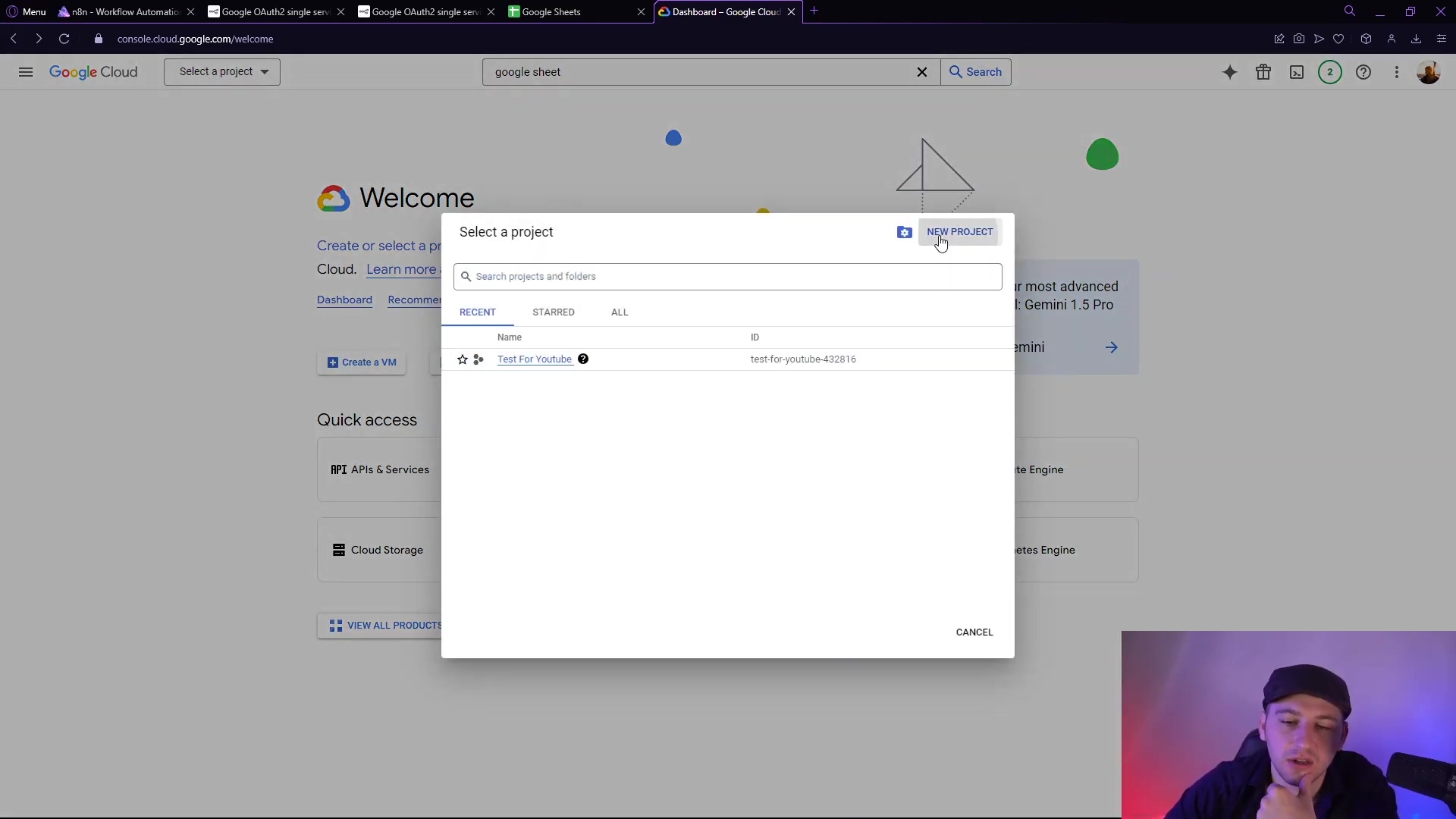The height and width of the screenshot is (819, 1456).
Task: Open the browser Menu button
Action: [27, 11]
